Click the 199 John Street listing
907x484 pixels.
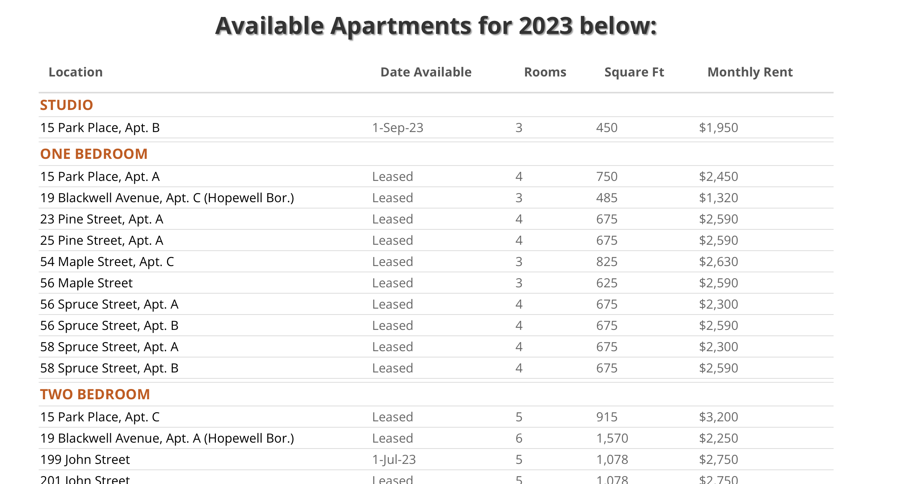[85, 460]
